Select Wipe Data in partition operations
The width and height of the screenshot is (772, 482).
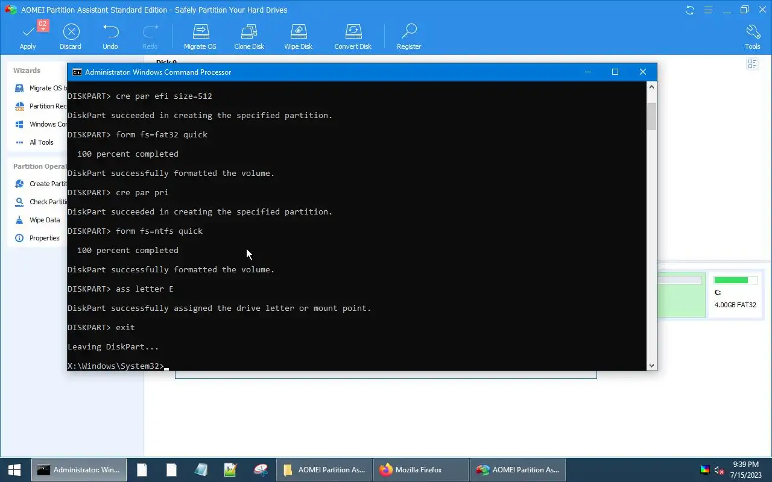click(37, 220)
